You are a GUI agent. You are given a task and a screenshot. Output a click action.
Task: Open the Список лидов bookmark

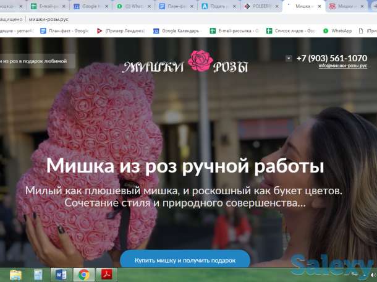coord(291,31)
